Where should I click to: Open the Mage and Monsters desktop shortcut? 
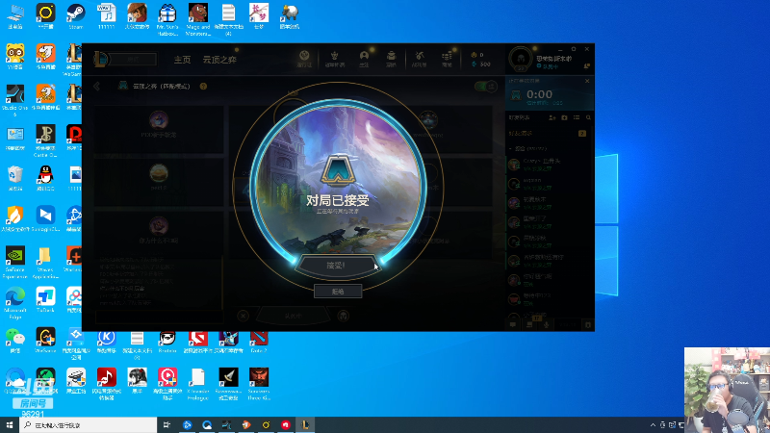pyautogui.click(x=198, y=19)
